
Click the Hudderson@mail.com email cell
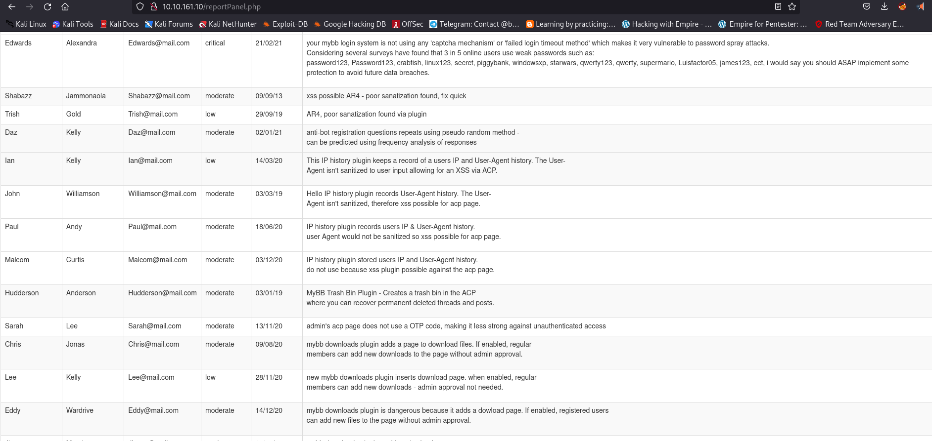pyautogui.click(x=162, y=293)
